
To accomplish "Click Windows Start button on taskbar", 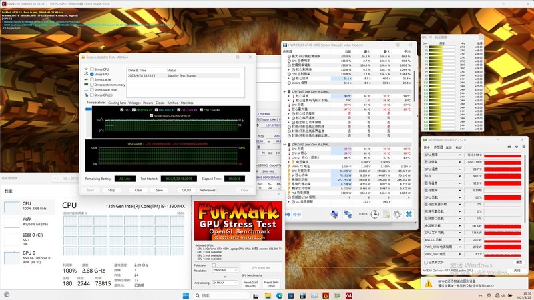I will 186,295.
